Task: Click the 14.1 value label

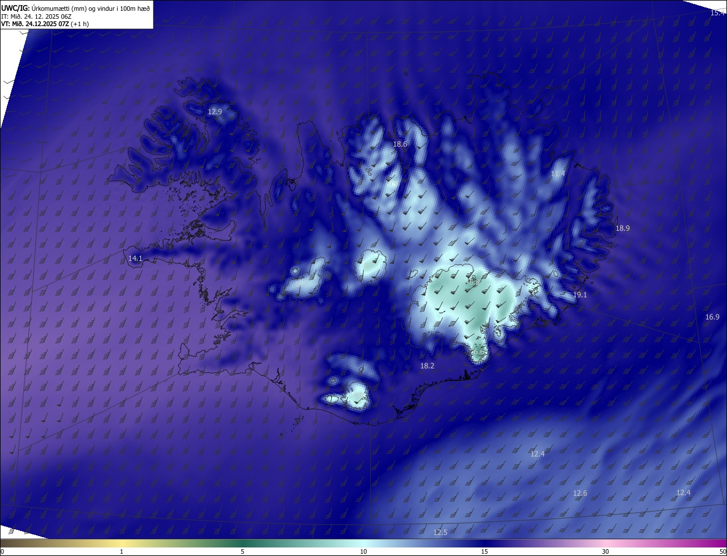Action: coord(135,258)
